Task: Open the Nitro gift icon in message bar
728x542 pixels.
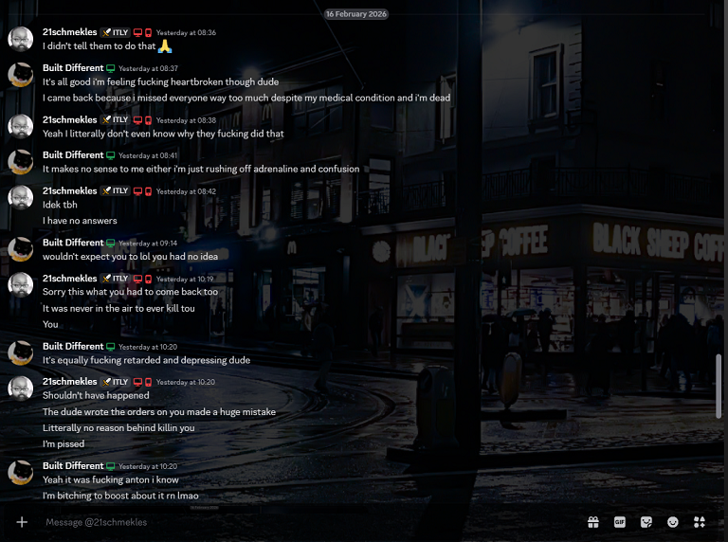Action: [x=593, y=522]
